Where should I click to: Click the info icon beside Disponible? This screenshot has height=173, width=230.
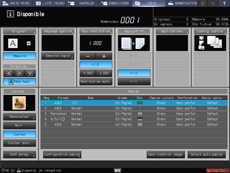pos(10,14)
